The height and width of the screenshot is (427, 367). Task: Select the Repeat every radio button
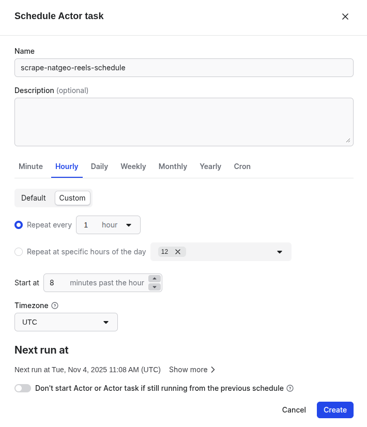[x=19, y=225]
